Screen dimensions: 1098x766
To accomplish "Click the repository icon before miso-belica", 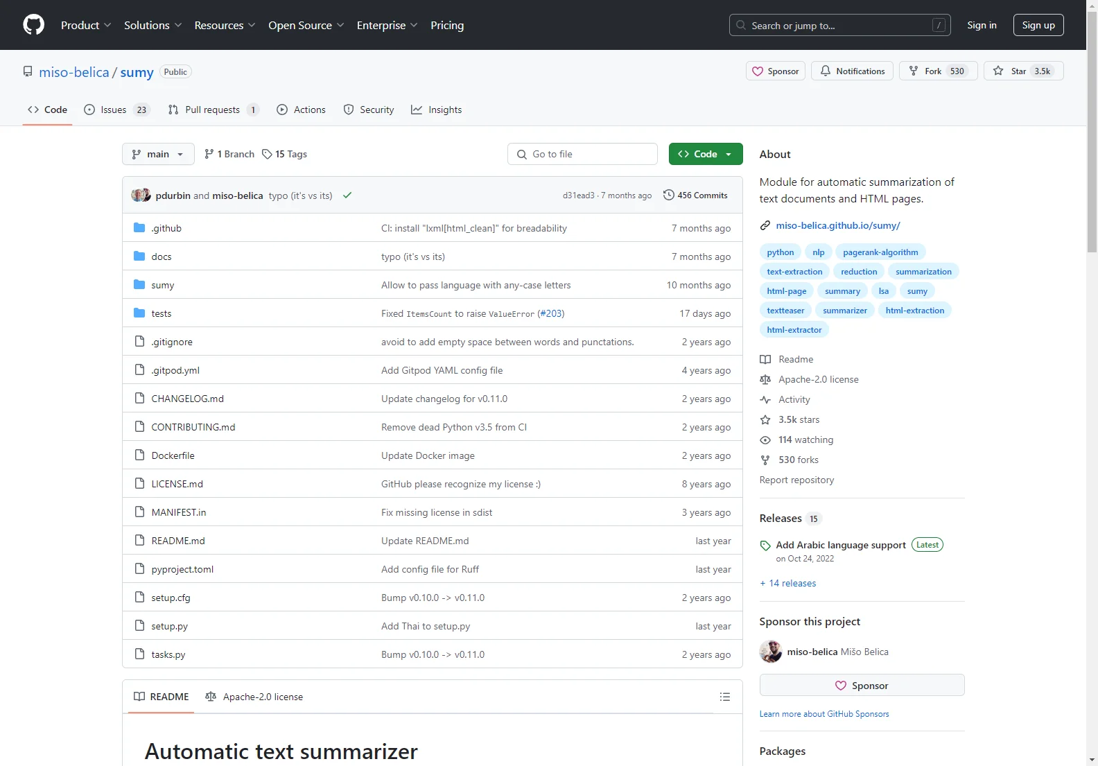I will tap(28, 71).
